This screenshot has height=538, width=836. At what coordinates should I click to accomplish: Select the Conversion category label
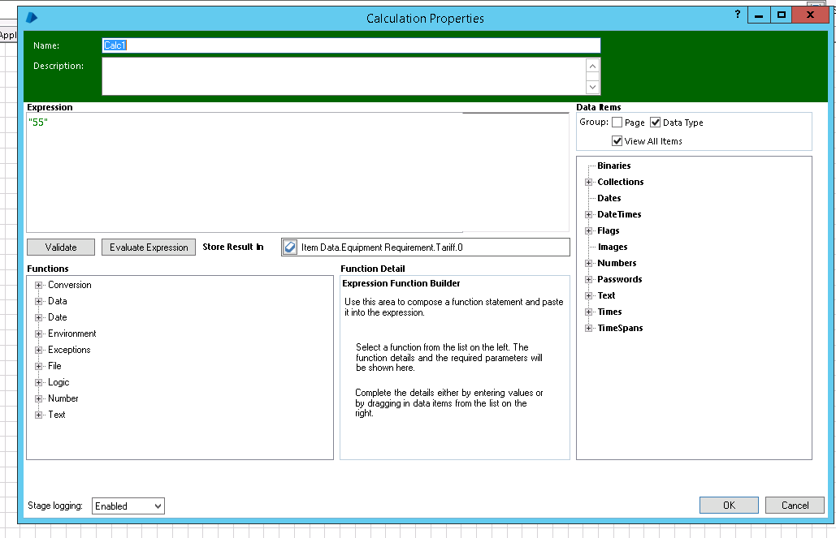point(69,285)
